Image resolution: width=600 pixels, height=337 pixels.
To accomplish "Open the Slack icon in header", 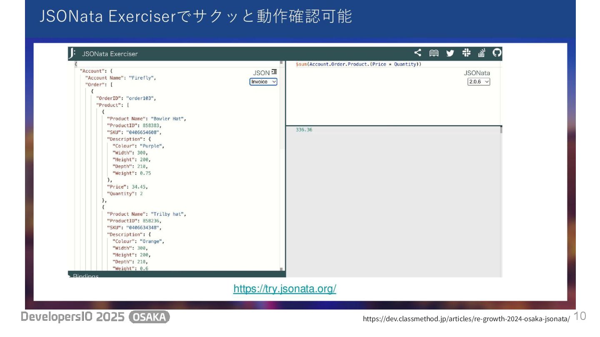I will tap(466, 53).
